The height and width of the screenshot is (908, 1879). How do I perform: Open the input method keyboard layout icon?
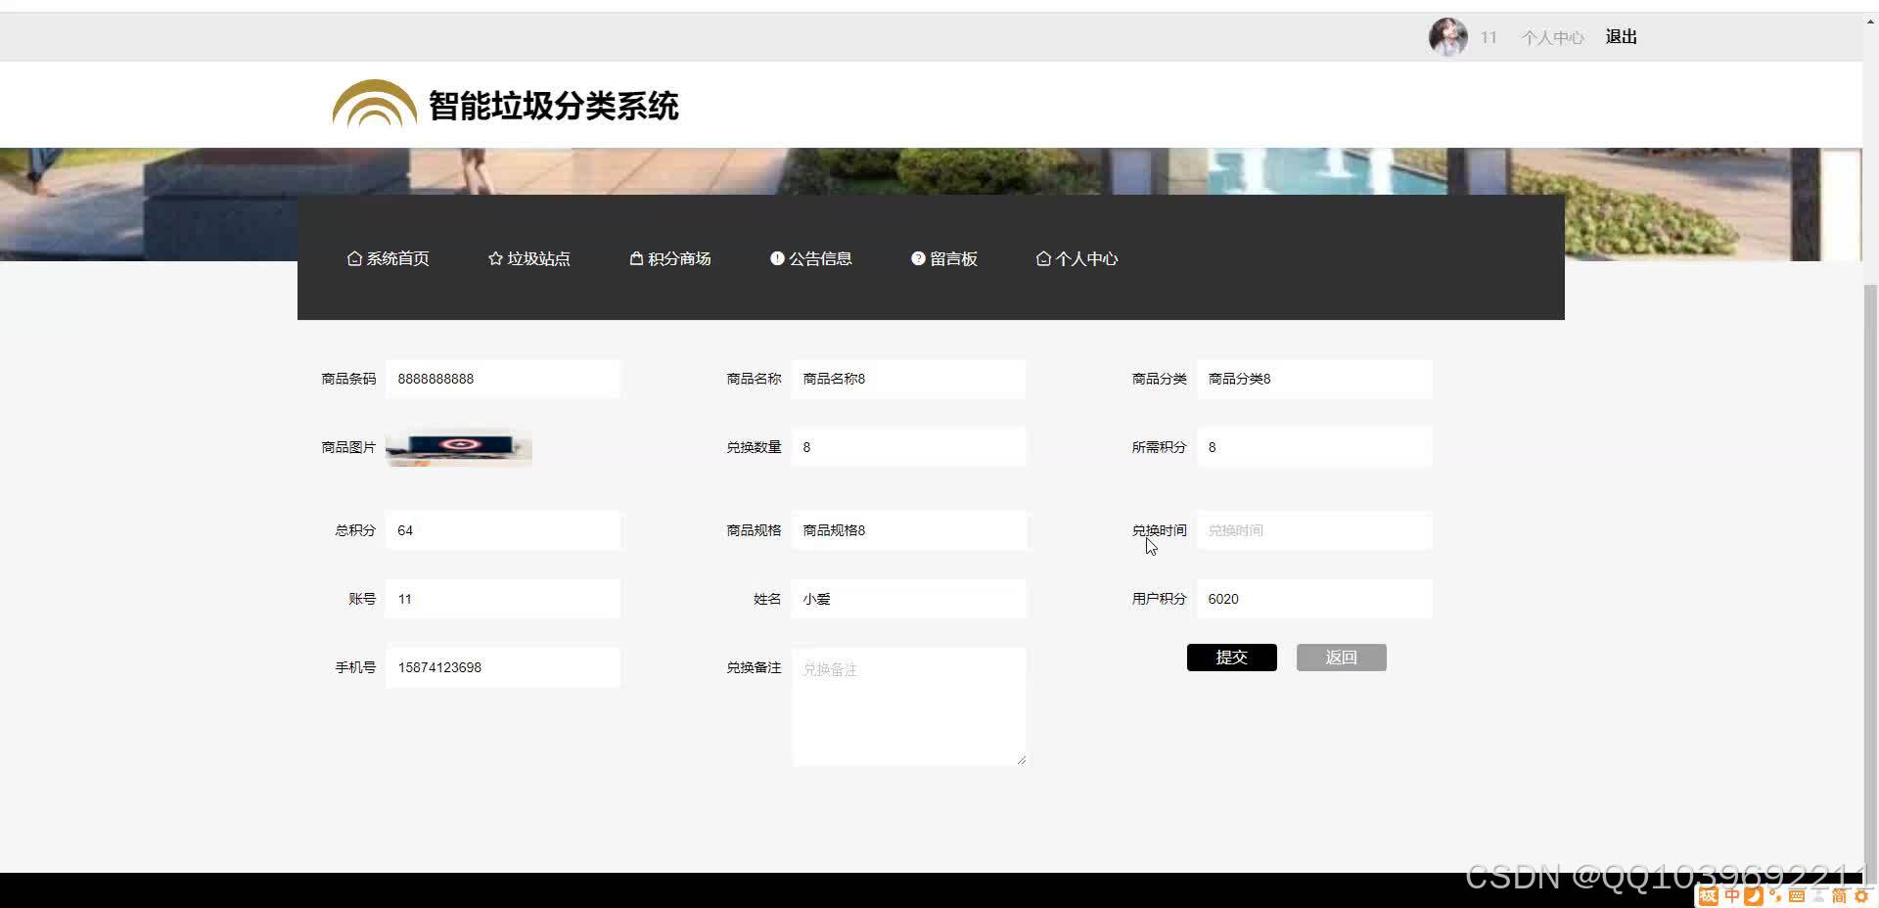pyautogui.click(x=1798, y=895)
